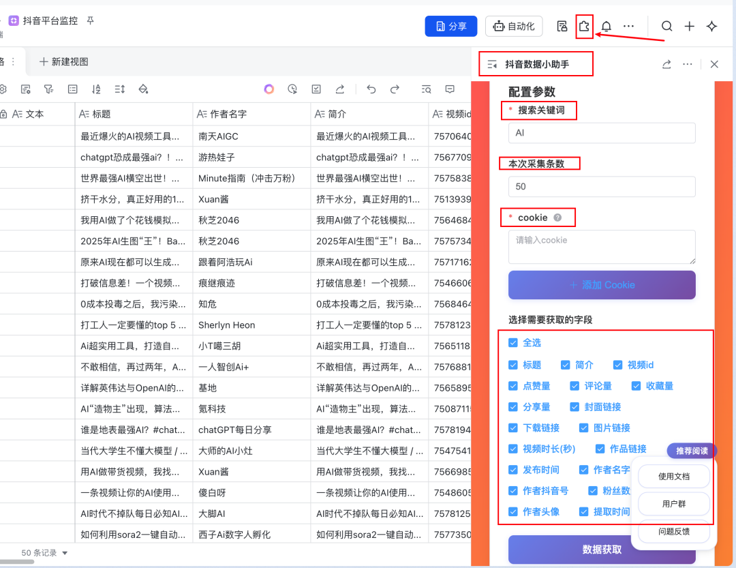Click the filter icon in table toolbar
The image size is (736, 568).
point(48,89)
